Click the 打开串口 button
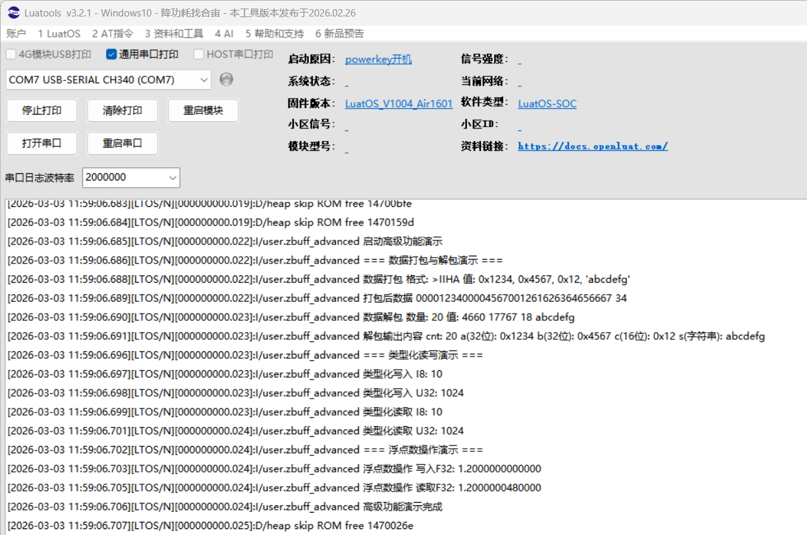Viewport: 807px width, 535px height. pyautogui.click(x=42, y=143)
